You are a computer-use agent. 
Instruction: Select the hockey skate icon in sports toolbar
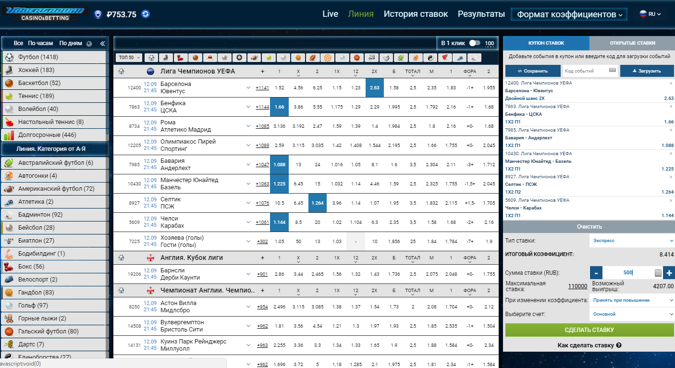[166, 58]
